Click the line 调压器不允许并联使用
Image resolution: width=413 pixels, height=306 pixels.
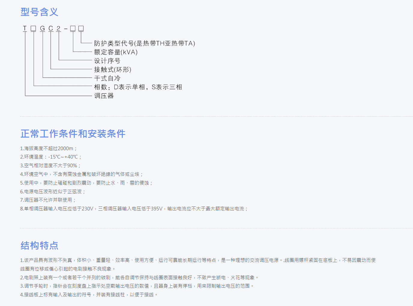point(48,200)
